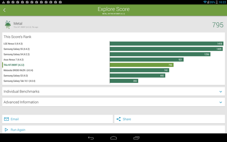Tap the Run Again play triangle icon

[x=6, y=130]
